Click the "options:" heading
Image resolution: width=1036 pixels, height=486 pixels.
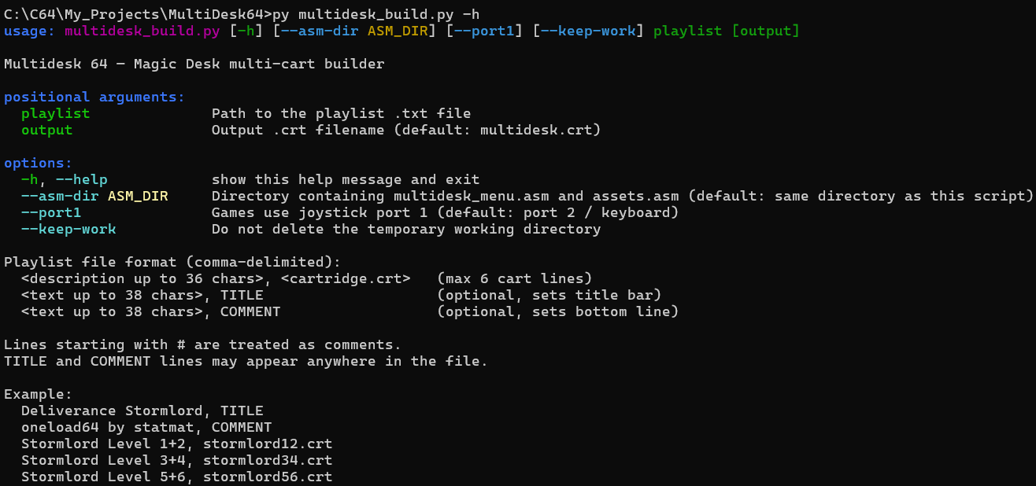pyautogui.click(x=38, y=163)
